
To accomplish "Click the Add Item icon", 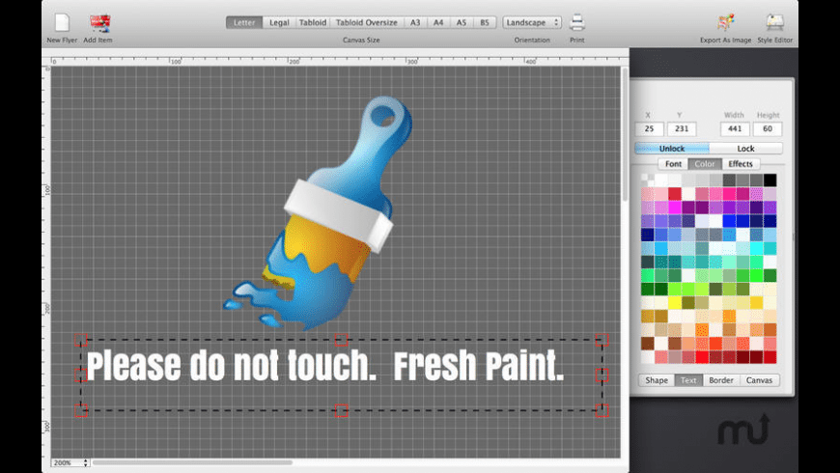I will (99, 23).
